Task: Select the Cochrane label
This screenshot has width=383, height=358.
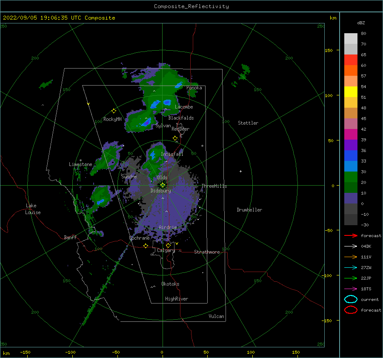Action: [139, 238]
